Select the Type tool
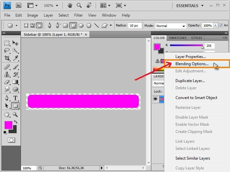Screen dimensions: 230x172 pos(15,98)
